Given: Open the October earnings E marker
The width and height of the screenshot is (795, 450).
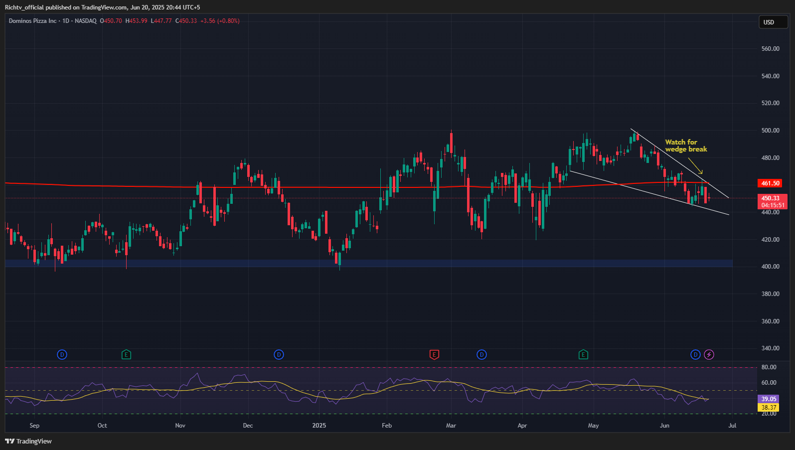Looking at the screenshot, I should tap(126, 355).
